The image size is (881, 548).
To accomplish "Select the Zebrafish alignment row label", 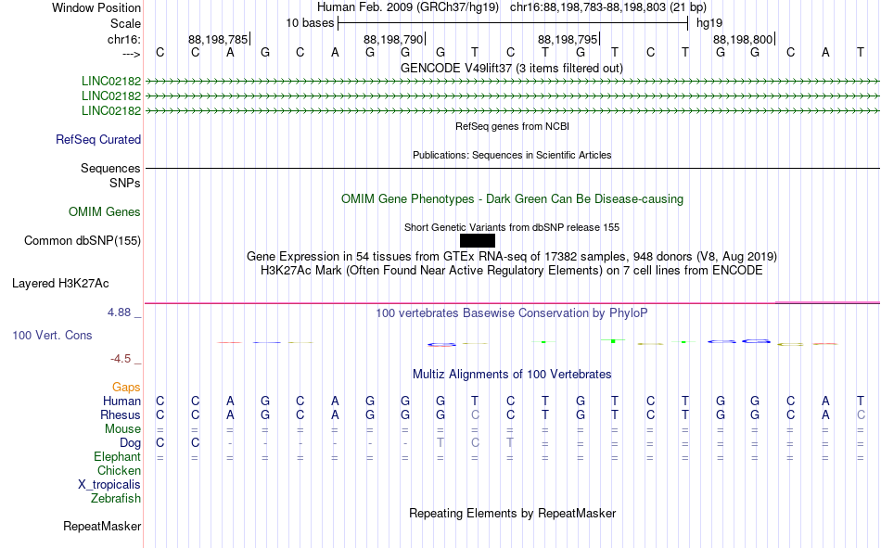I will 116,498.
